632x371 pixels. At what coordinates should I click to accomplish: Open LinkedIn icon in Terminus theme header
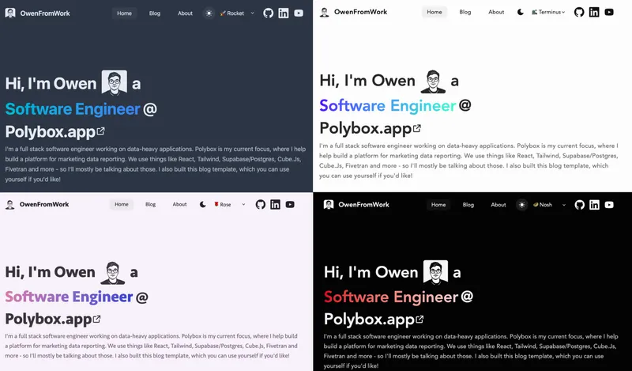tap(594, 12)
